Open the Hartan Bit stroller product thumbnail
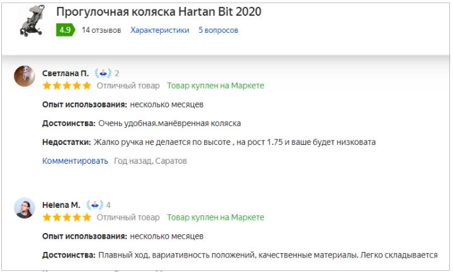The image size is (453, 274). pyautogui.click(x=33, y=21)
